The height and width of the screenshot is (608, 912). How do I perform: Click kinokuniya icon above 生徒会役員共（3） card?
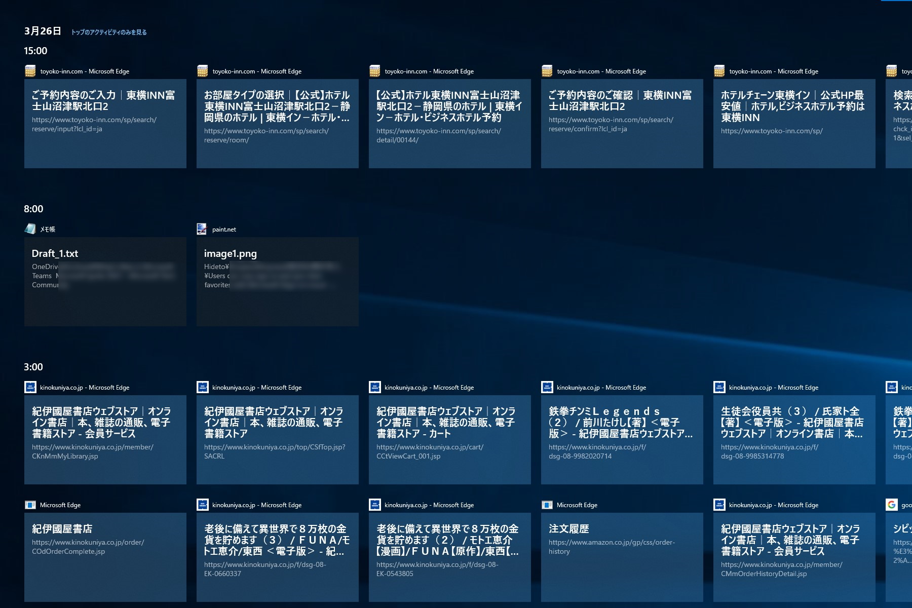coord(719,388)
